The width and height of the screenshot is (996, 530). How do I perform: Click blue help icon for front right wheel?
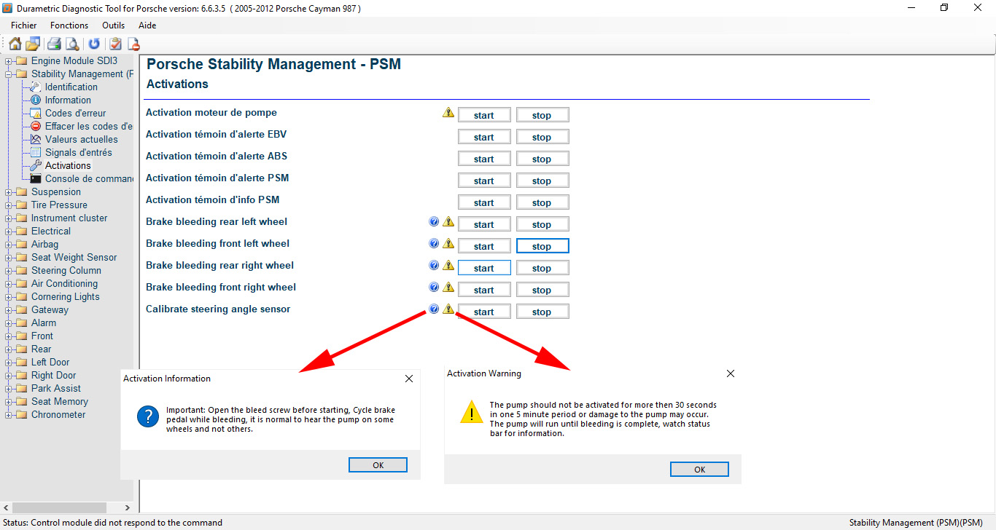[434, 287]
